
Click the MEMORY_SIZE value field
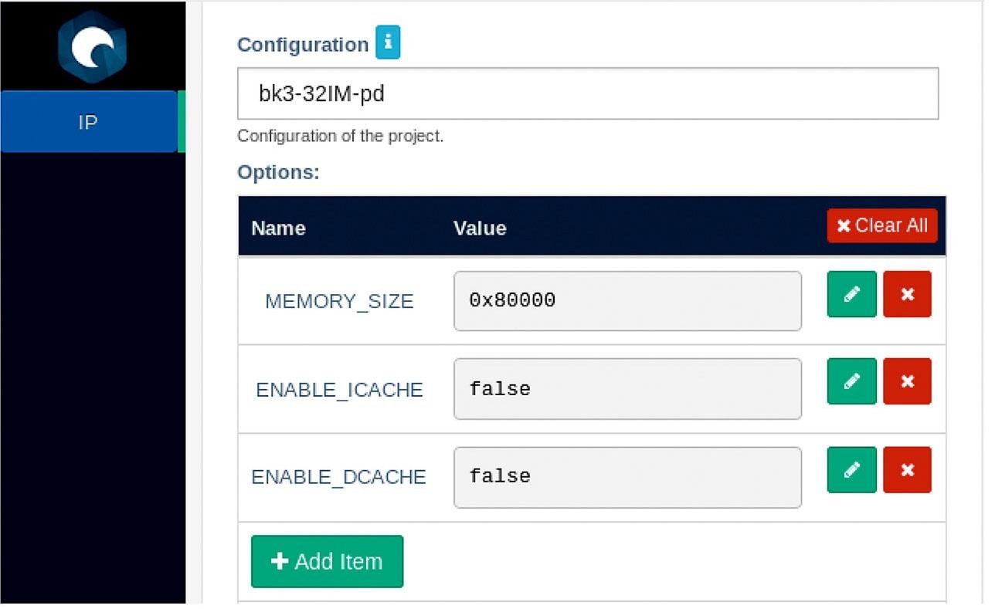pyautogui.click(x=627, y=301)
